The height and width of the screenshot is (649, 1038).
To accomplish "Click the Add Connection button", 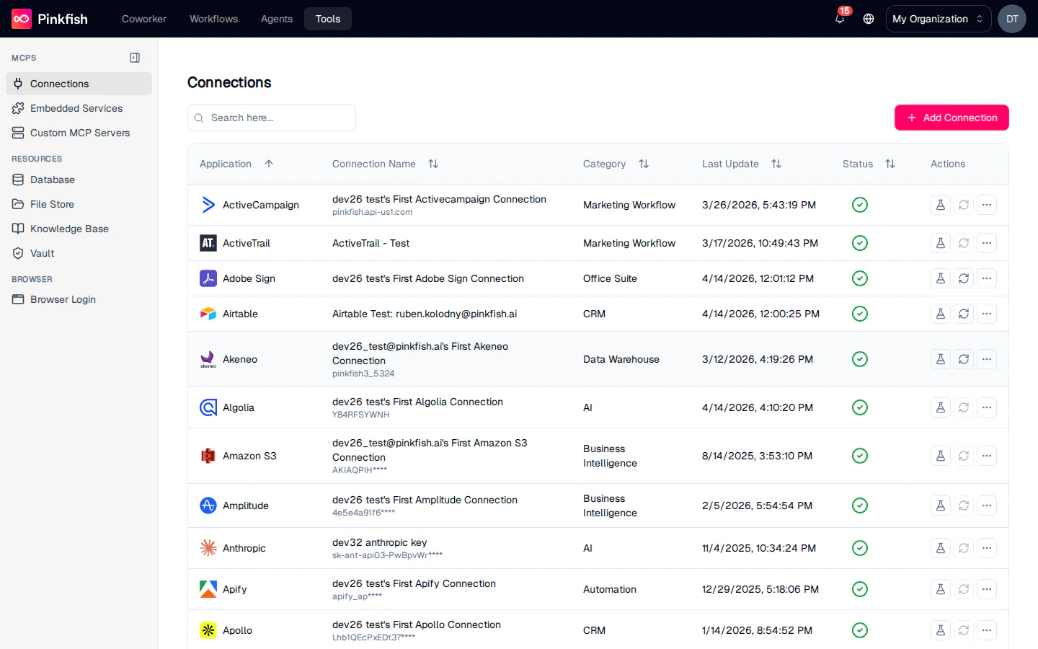I will [x=951, y=118].
